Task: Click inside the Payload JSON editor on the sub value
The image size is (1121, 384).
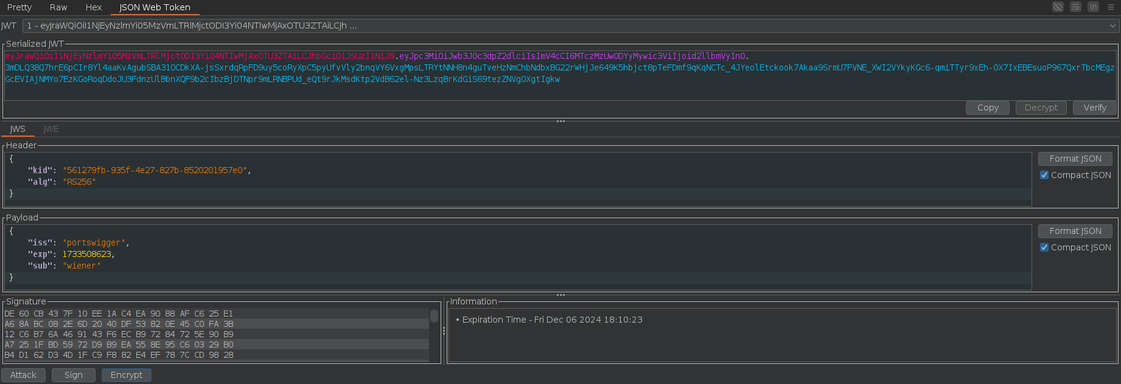Action: pos(82,266)
